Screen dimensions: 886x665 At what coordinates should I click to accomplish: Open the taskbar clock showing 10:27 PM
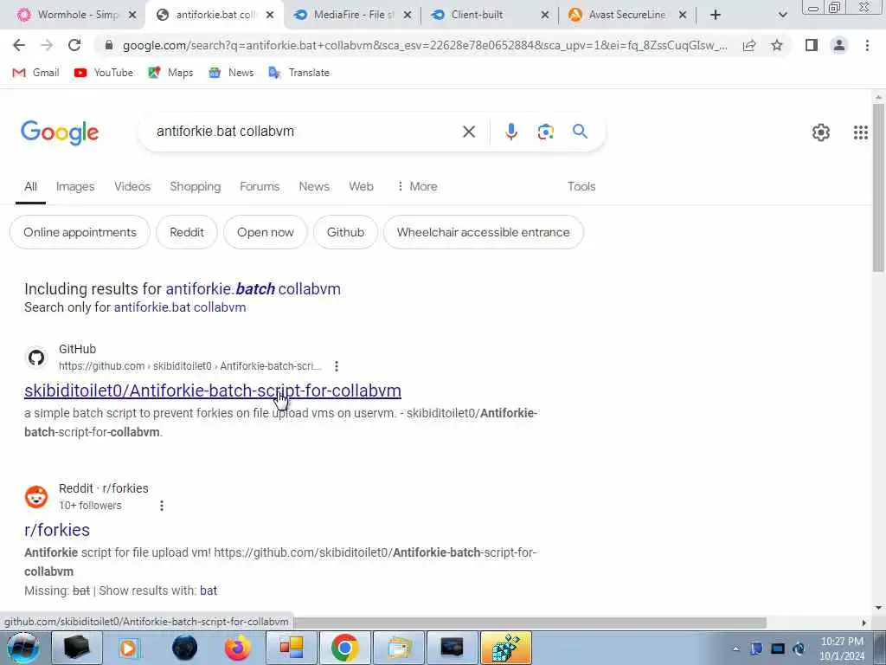click(x=842, y=649)
